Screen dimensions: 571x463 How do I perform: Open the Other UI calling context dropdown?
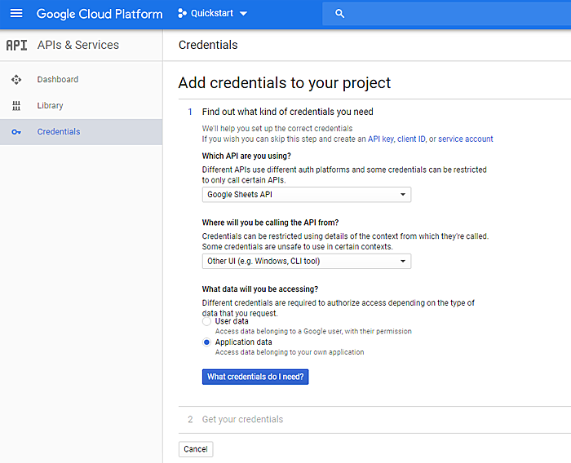pos(306,262)
